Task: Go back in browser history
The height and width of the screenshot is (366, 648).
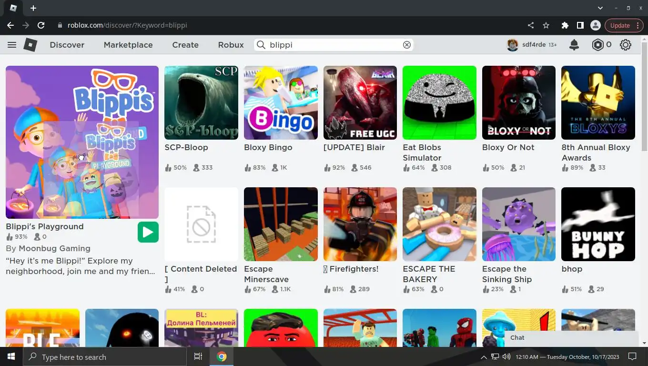Action: point(10,25)
